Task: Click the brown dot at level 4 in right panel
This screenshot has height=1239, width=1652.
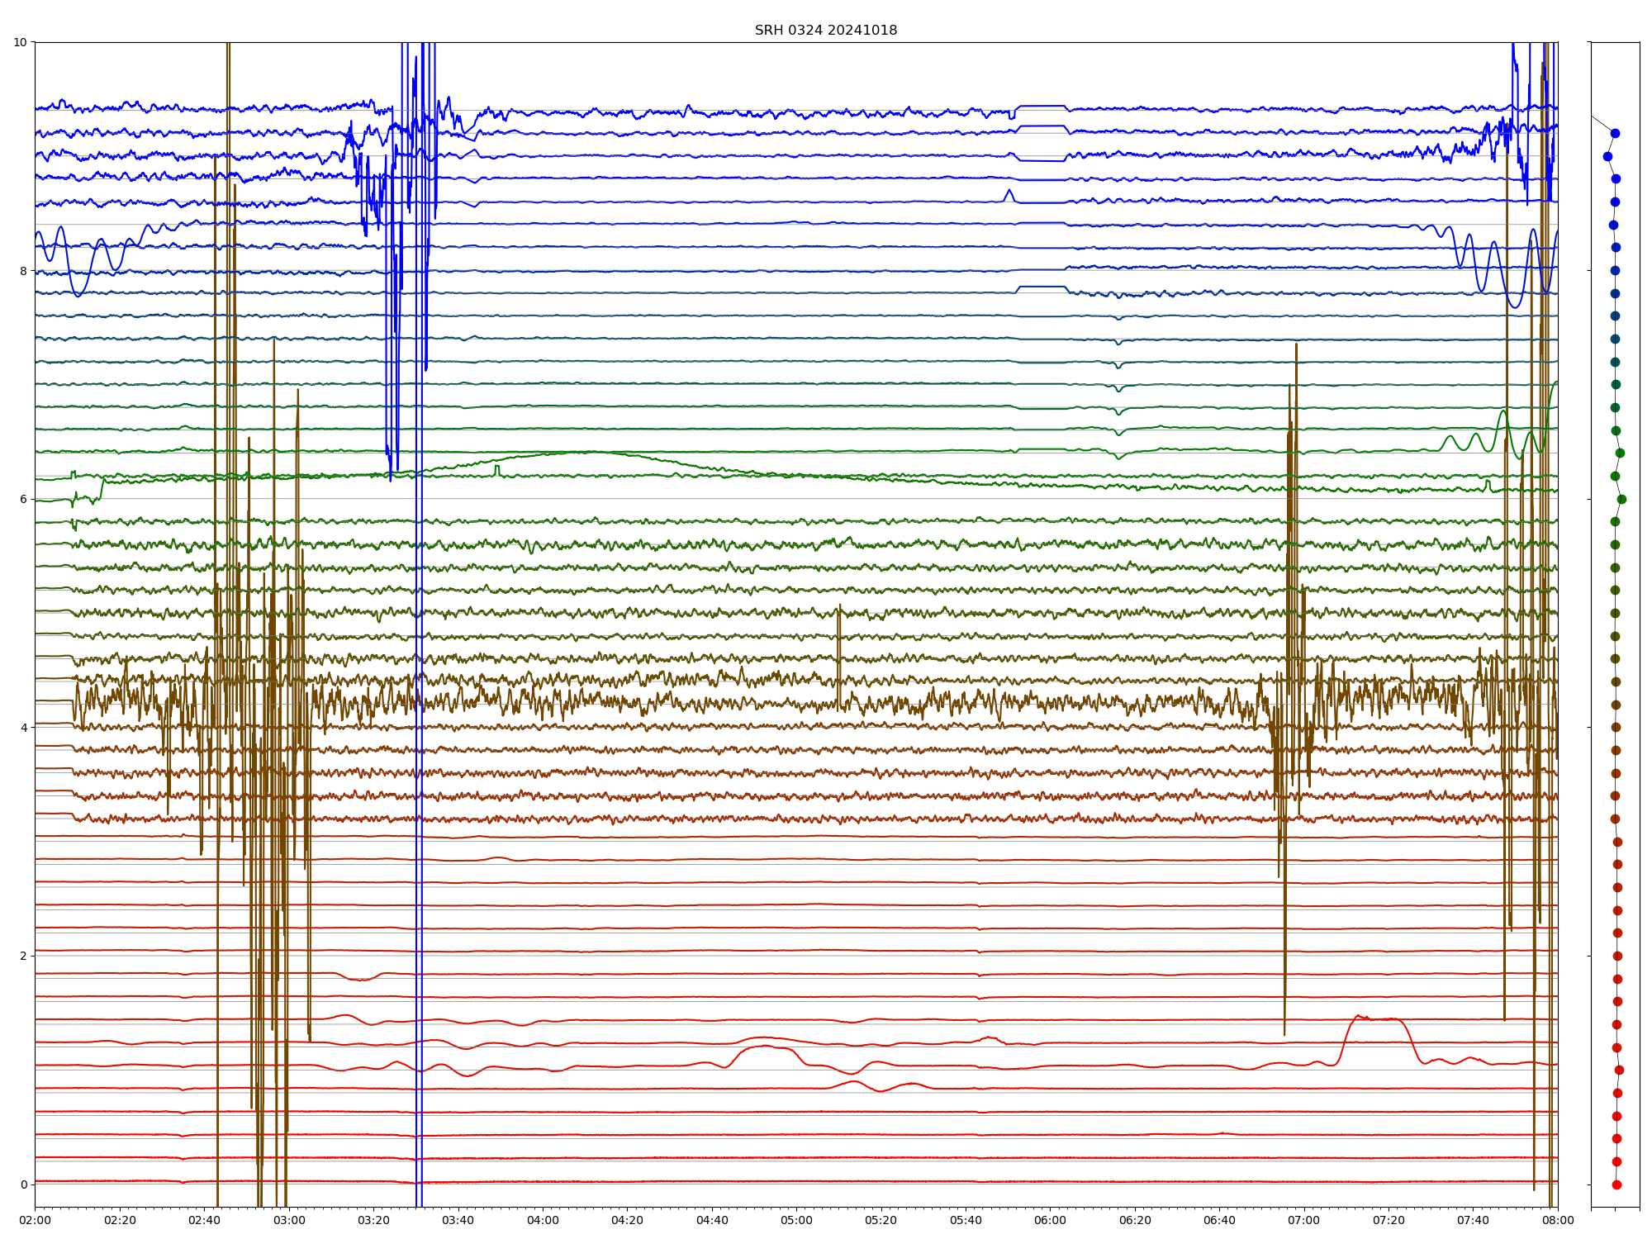Action: (1616, 728)
